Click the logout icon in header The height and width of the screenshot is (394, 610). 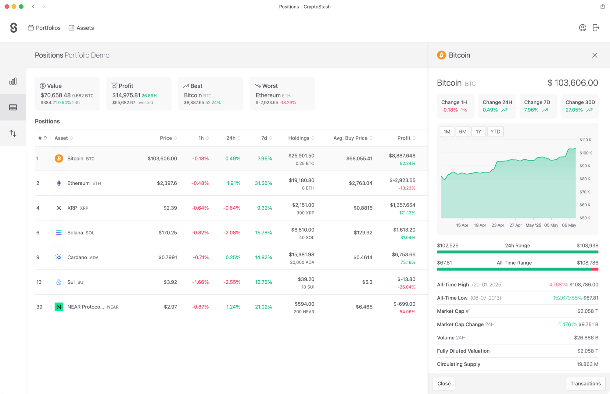pyautogui.click(x=596, y=28)
